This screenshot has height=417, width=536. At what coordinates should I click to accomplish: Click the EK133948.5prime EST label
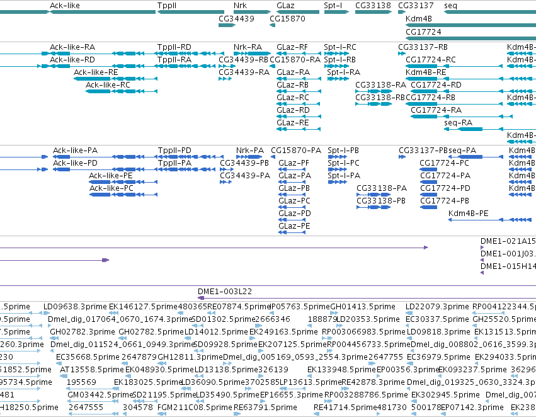coord(341,370)
